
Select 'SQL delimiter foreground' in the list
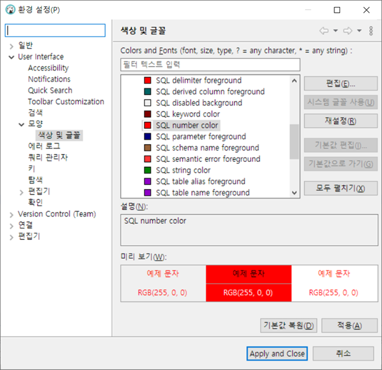(x=199, y=81)
